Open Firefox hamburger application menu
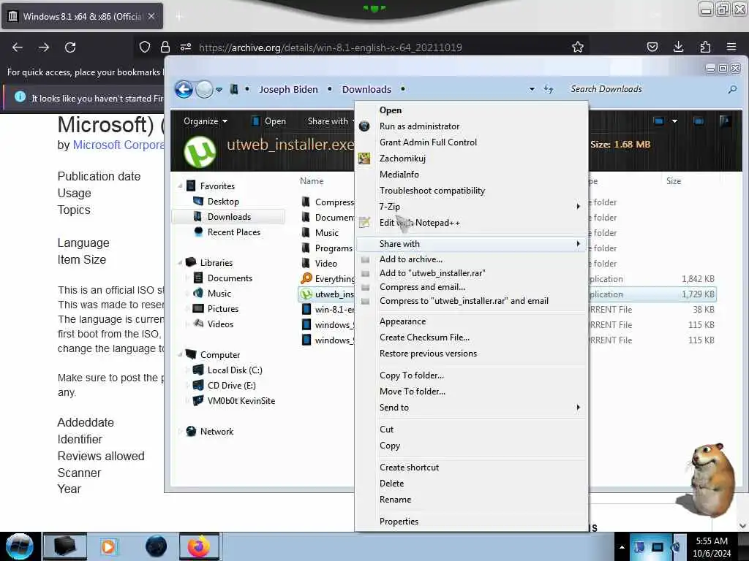 point(731,47)
